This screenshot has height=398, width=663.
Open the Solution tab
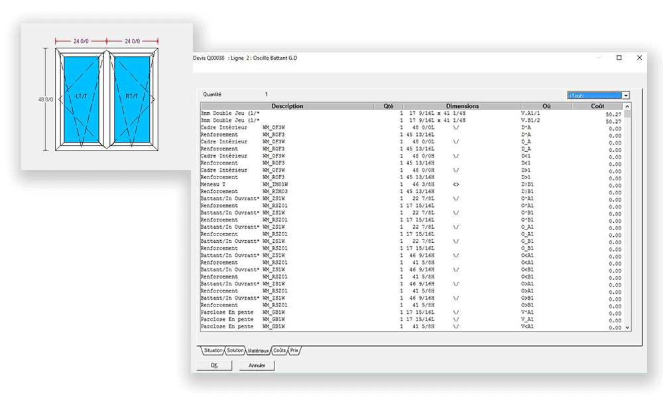pyautogui.click(x=235, y=350)
